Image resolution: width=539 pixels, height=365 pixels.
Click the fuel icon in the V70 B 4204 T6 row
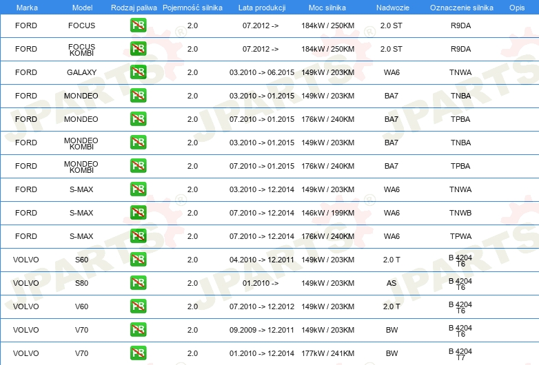138,329
